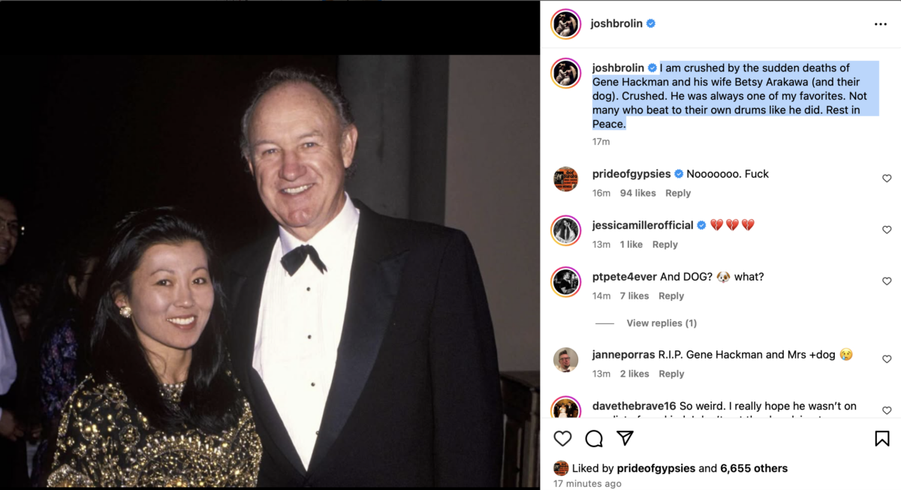Open 6,655 others likes list
This screenshot has height=490, width=901.
[754, 468]
